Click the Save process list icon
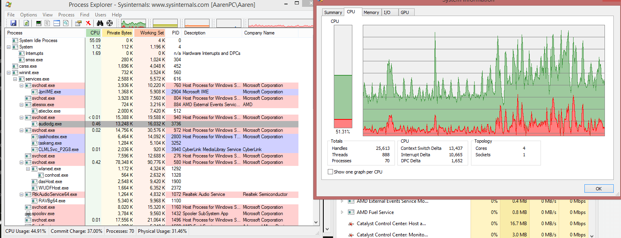The height and width of the screenshot is (238, 621). (13, 23)
